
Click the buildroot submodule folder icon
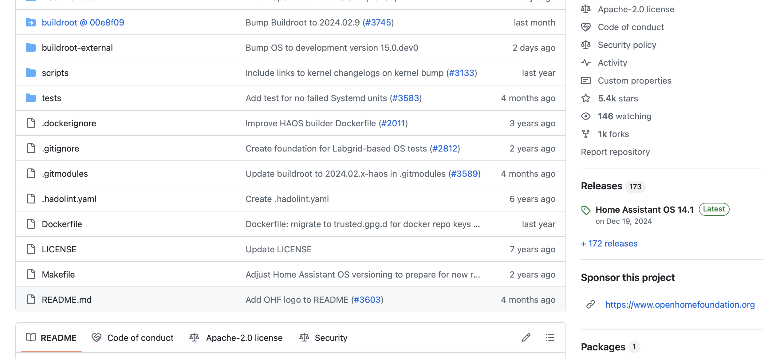(31, 22)
